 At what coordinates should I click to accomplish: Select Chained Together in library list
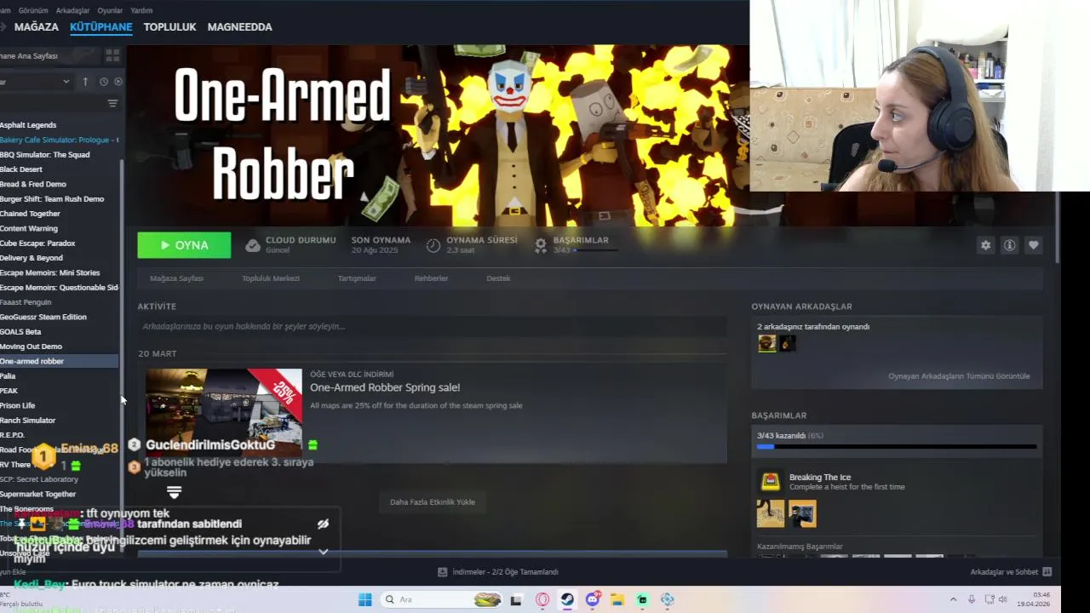click(x=30, y=214)
